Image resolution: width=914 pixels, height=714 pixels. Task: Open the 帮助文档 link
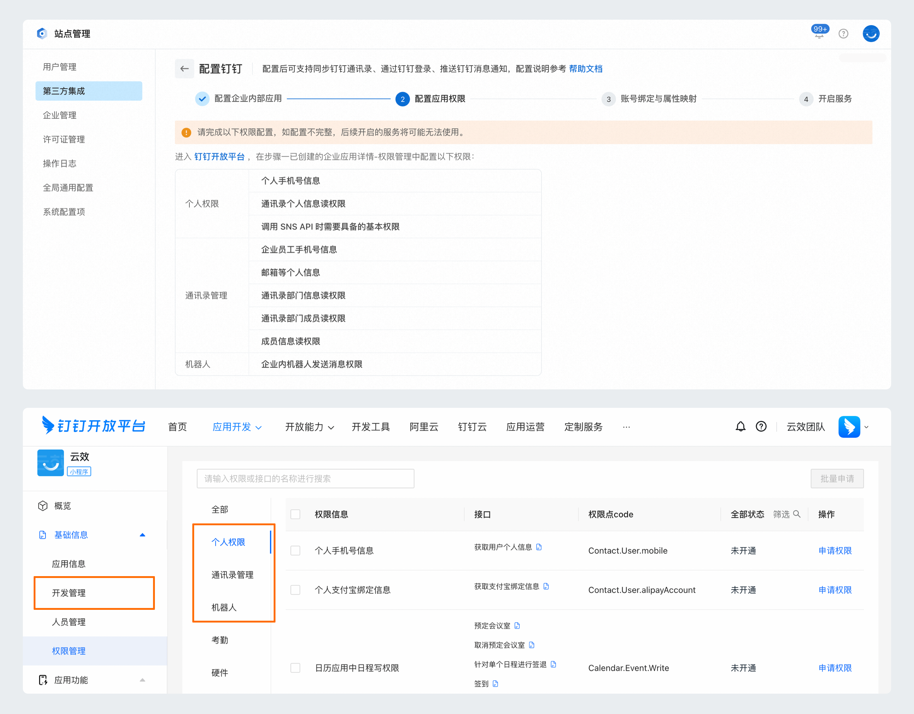586,69
